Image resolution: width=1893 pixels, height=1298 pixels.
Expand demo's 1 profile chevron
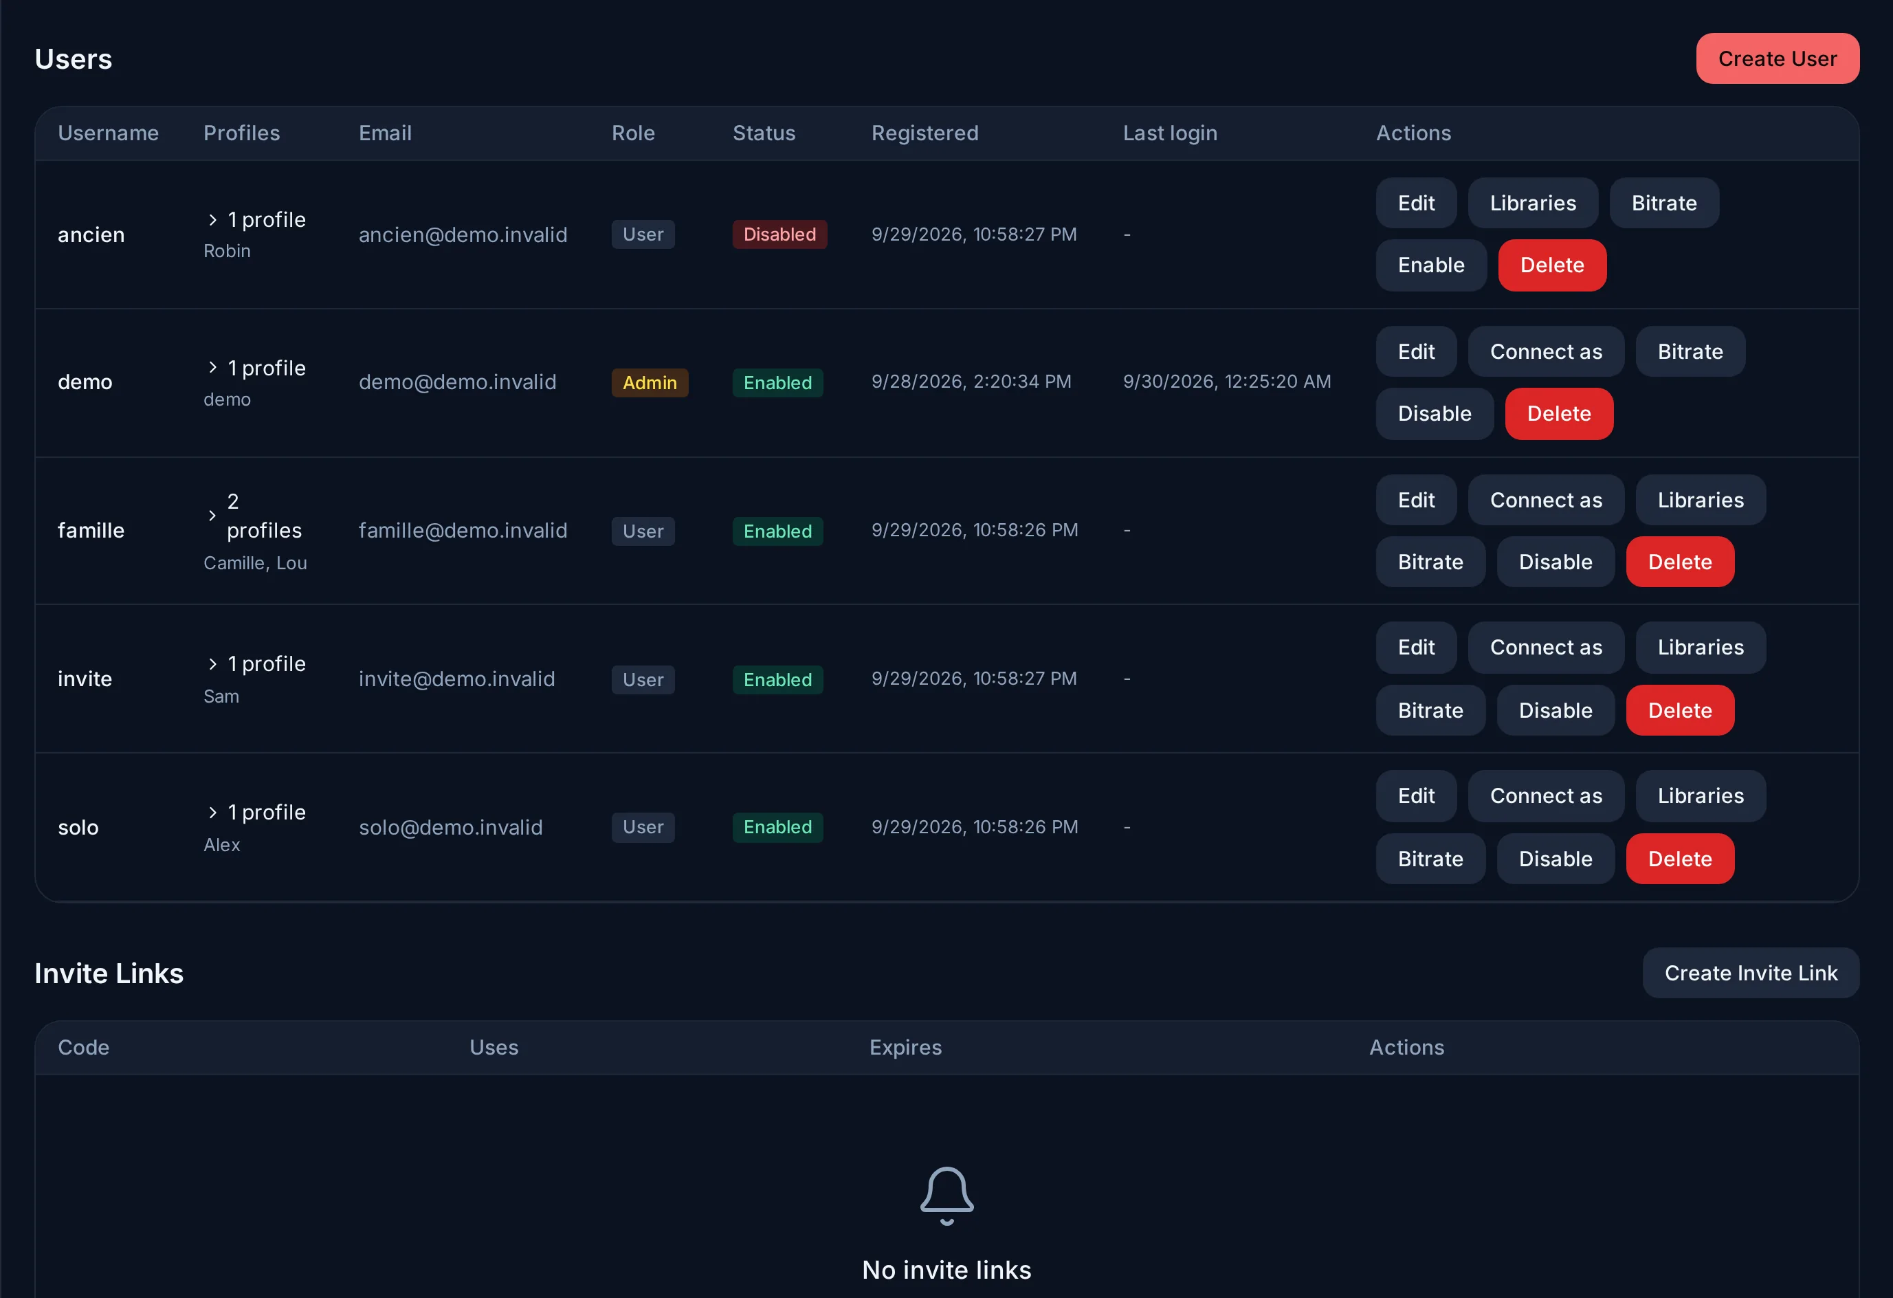tap(212, 368)
